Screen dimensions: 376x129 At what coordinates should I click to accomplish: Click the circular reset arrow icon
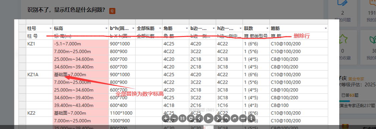point(191,118)
